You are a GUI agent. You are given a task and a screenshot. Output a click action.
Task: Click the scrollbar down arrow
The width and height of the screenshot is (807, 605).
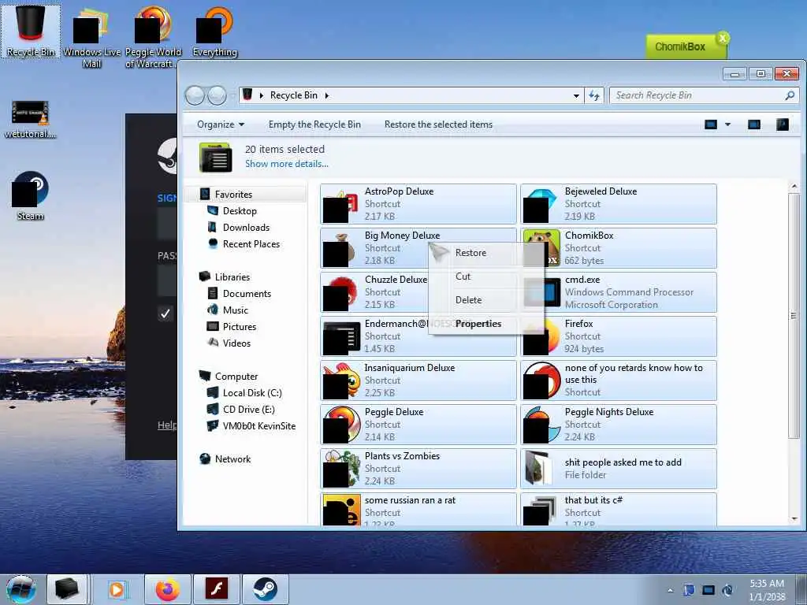pyautogui.click(x=794, y=518)
